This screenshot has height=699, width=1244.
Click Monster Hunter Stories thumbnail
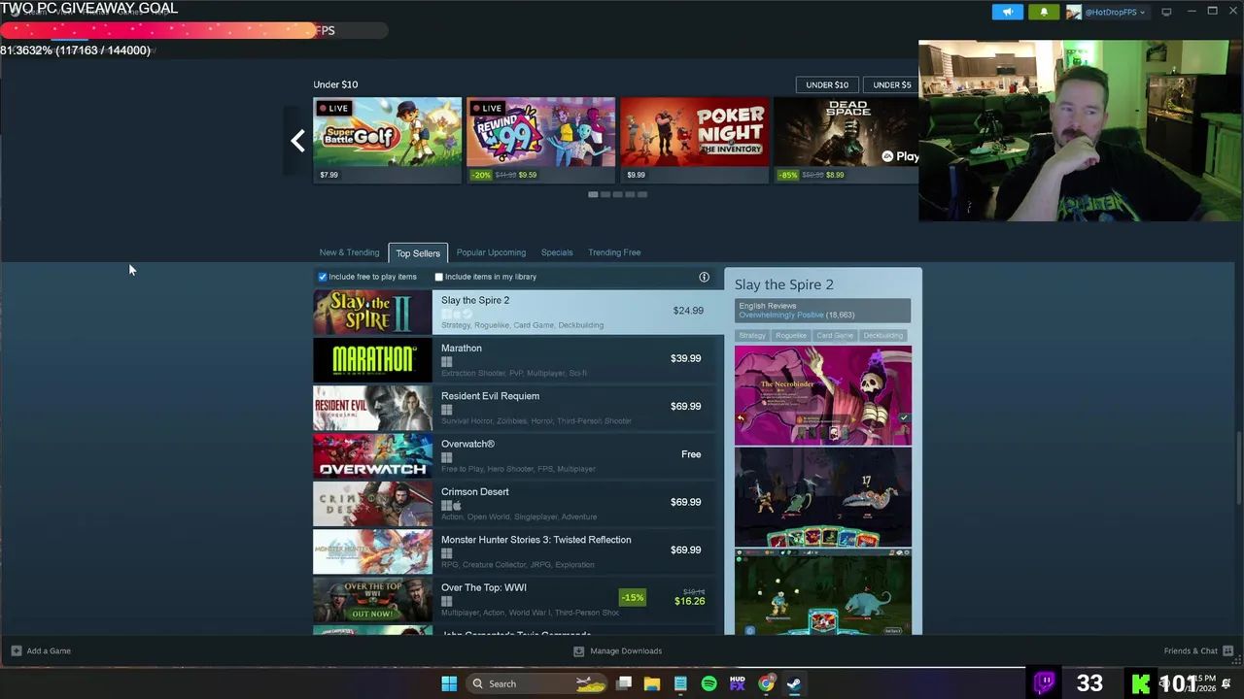tap(372, 550)
